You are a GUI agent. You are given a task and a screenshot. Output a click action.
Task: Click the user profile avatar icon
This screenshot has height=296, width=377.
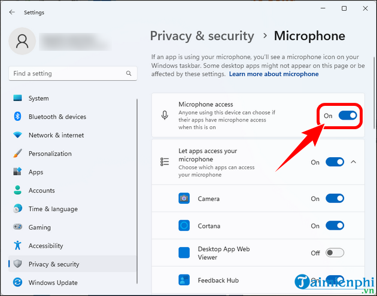tap(23, 41)
